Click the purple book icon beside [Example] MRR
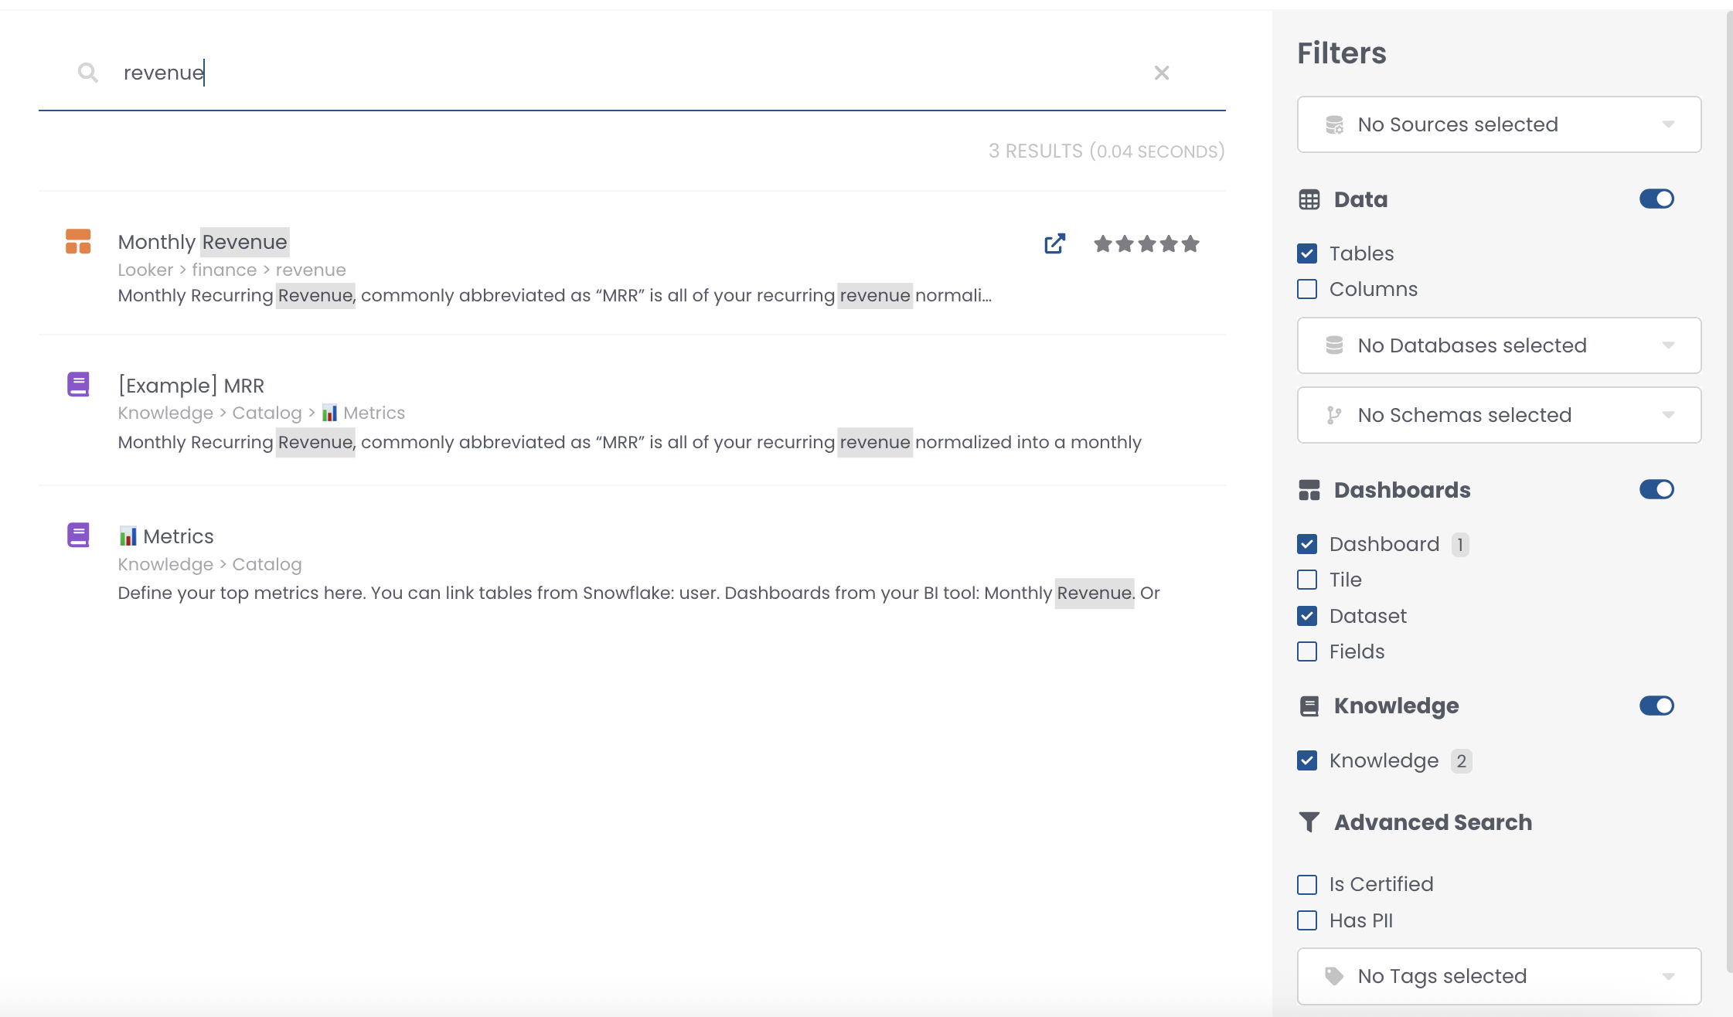This screenshot has width=1733, height=1017. (78, 384)
